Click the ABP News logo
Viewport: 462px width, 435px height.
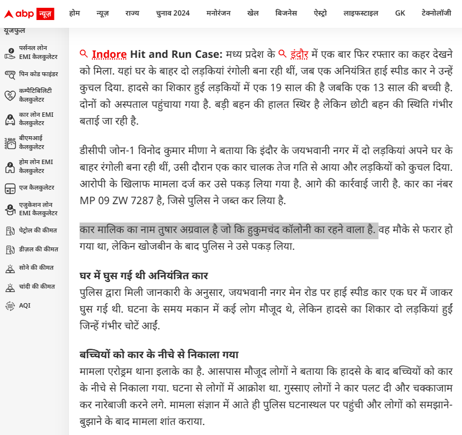pyautogui.click(x=29, y=13)
